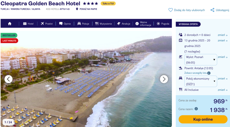Click the main beach photo
Viewport: 230px width, 127px height.
tap(86, 86)
